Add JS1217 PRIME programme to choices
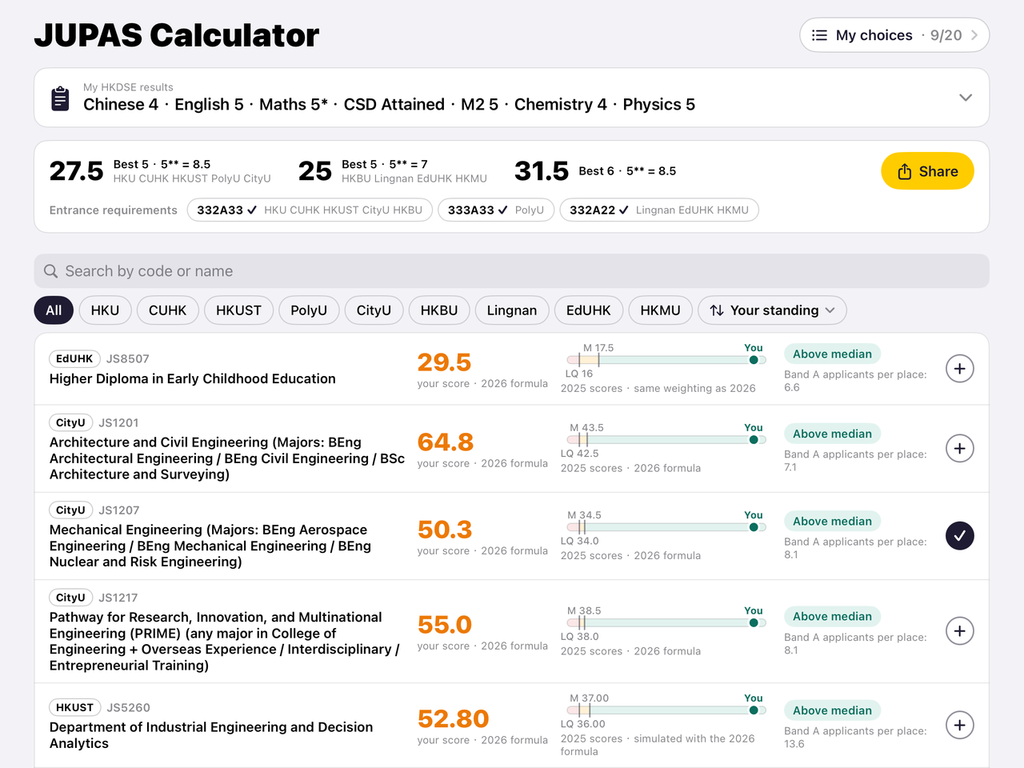 click(960, 631)
